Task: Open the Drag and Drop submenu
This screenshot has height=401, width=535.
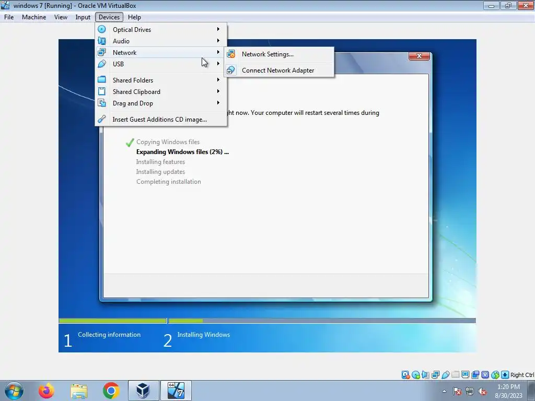Action: 161,103
